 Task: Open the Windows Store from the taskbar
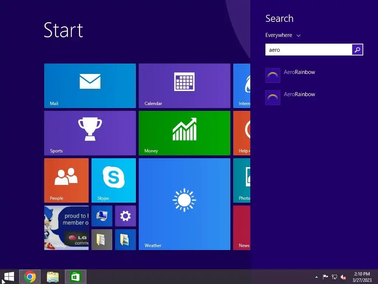[75, 277]
